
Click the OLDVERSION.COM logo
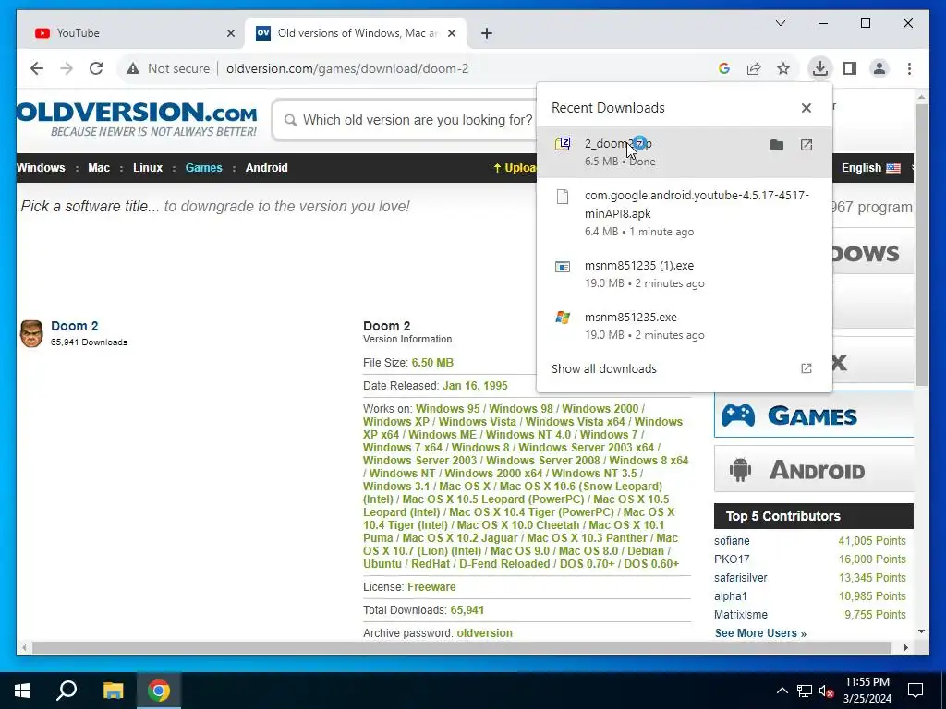[137, 119]
